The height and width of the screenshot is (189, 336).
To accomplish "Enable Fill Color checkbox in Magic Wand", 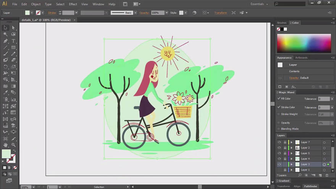I will tap(279, 99).
